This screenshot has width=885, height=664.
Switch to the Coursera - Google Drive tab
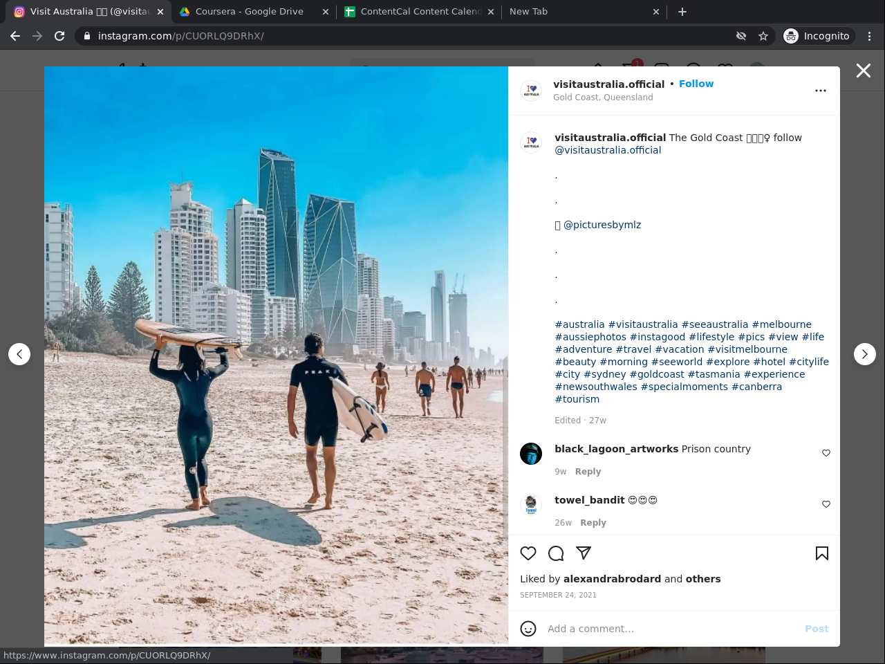254,12
